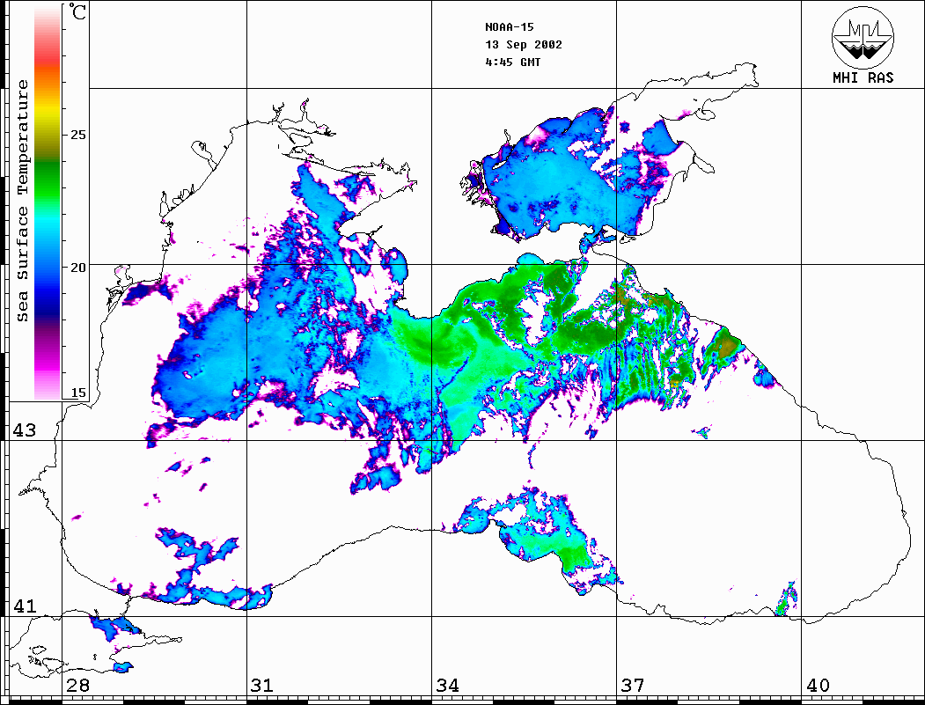
Task: Click latitude label 43
Action: point(25,430)
